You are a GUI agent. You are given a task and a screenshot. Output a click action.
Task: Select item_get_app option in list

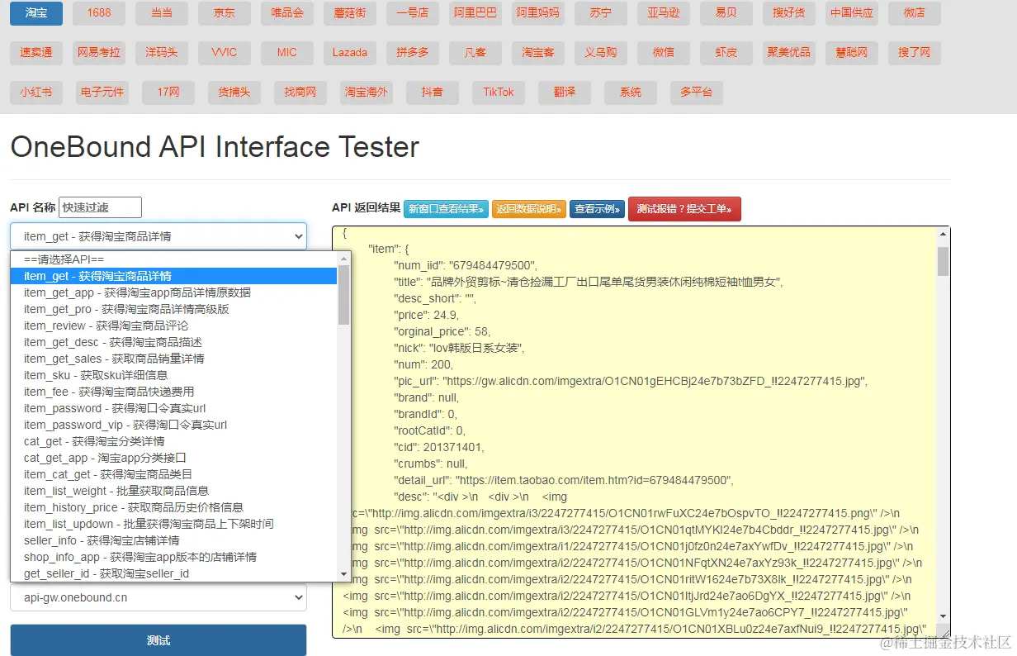coord(174,292)
